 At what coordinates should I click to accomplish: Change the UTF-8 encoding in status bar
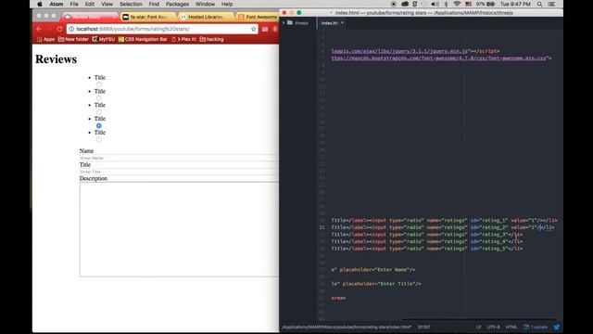[x=493, y=328]
